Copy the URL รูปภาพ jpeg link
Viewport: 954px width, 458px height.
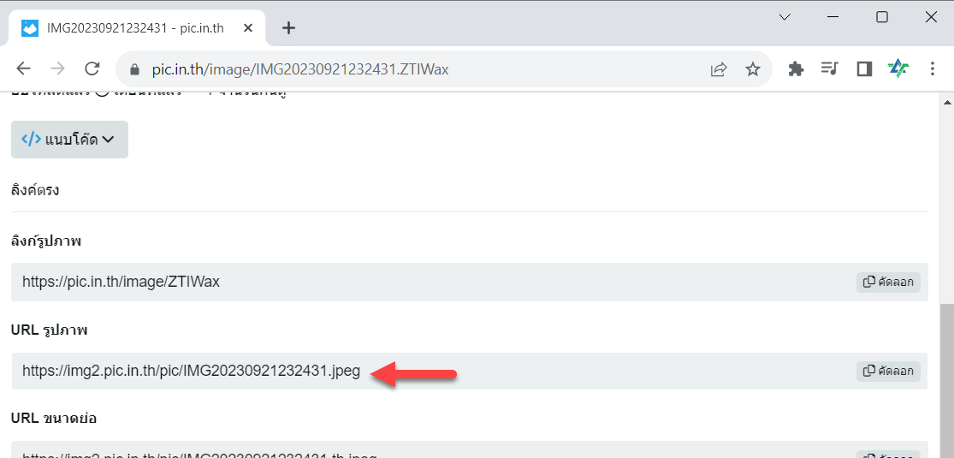pyautogui.click(x=888, y=371)
